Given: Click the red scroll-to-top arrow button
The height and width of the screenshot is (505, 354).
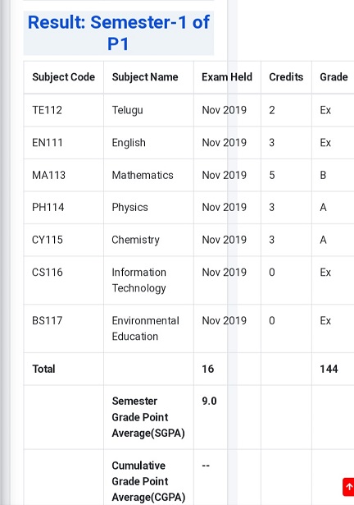Looking at the screenshot, I should click(x=348, y=487).
